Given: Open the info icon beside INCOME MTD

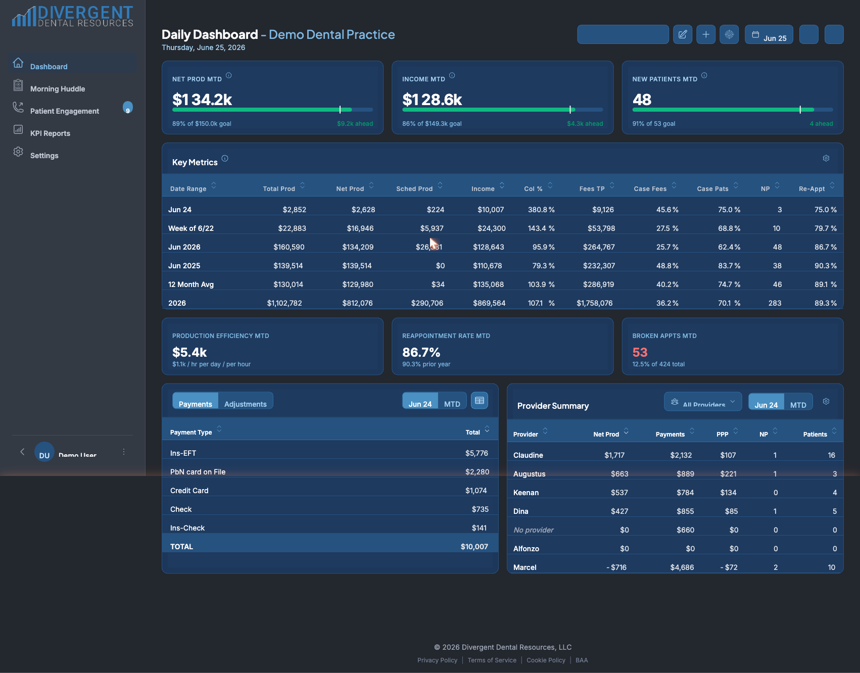Looking at the screenshot, I should (x=452, y=76).
